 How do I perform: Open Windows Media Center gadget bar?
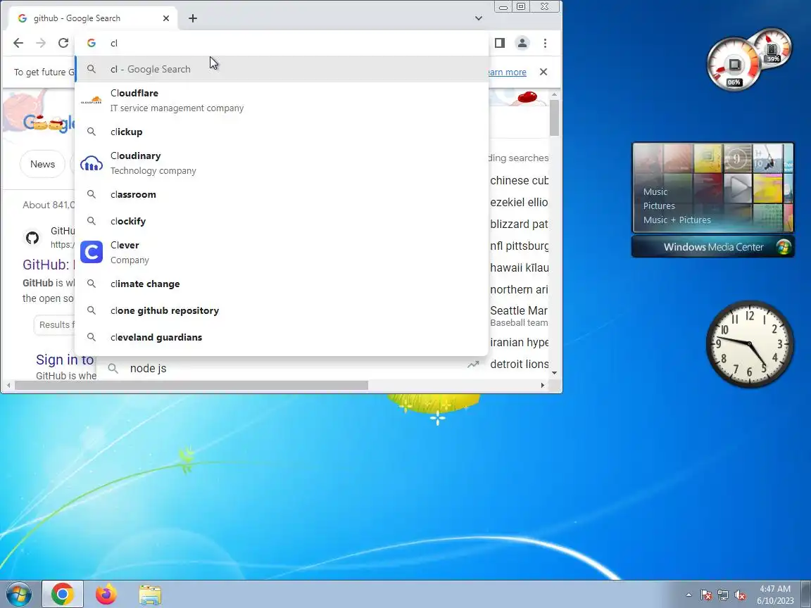coord(713,247)
